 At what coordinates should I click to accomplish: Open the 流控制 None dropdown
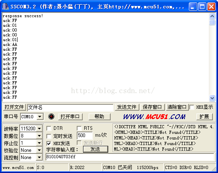click(x=40, y=157)
